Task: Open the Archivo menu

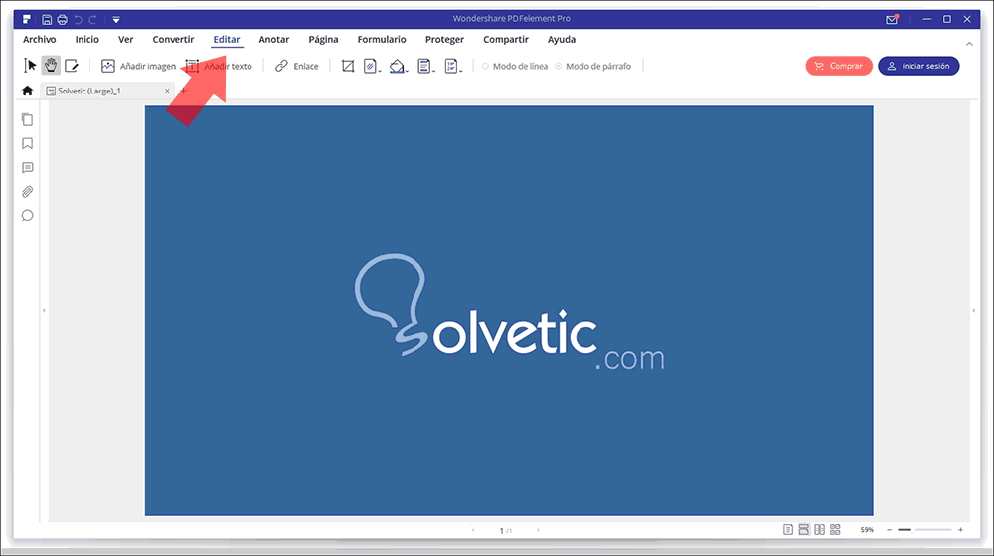Action: pyautogui.click(x=40, y=40)
